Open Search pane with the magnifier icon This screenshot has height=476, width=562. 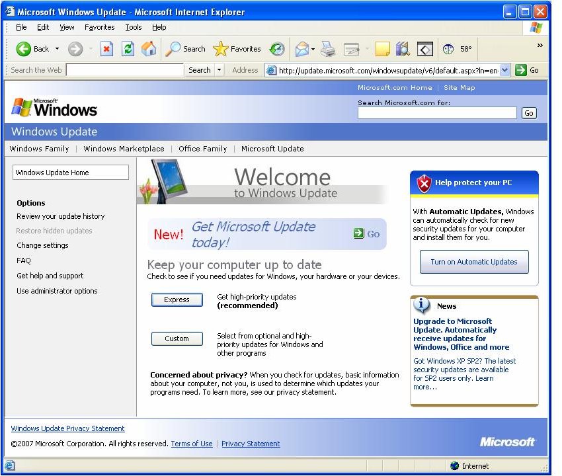pyautogui.click(x=173, y=49)
